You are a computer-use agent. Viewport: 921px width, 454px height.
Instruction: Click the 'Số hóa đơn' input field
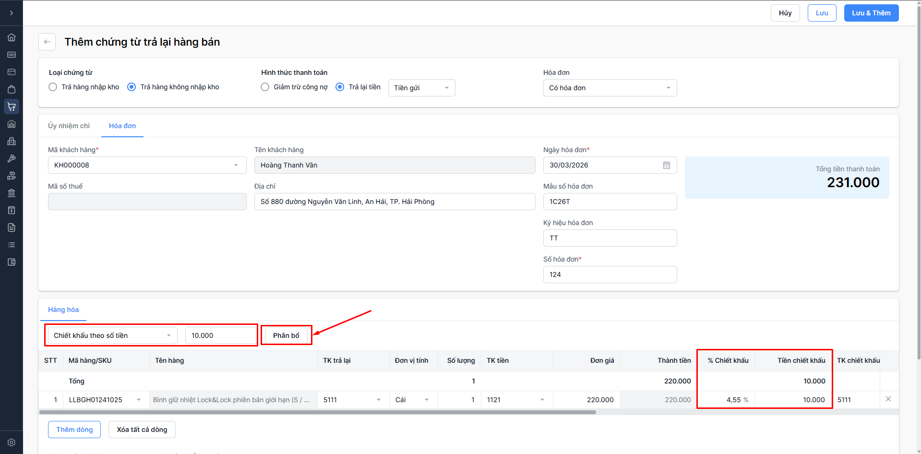[610, 275]
